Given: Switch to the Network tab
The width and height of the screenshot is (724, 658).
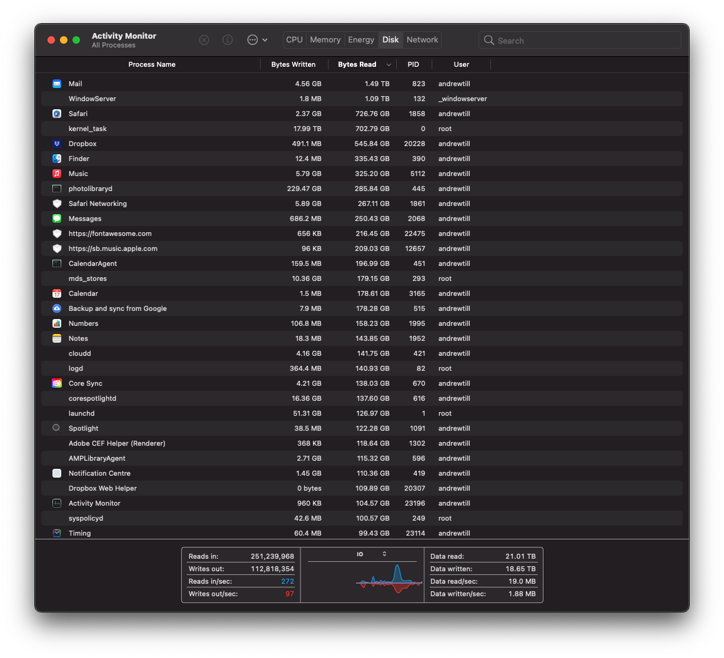Looking at the screenshot, I should 422,40.
